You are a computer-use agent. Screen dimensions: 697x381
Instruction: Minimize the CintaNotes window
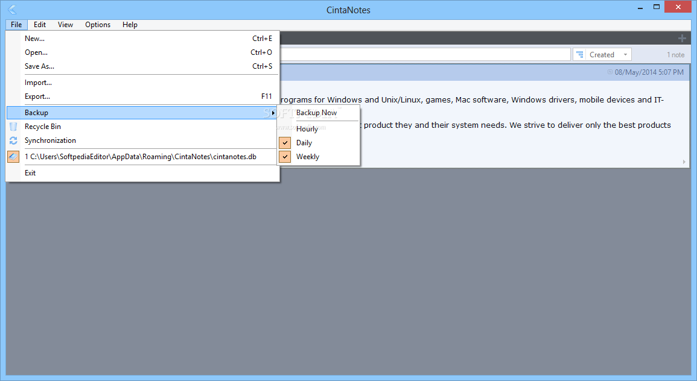640,8
